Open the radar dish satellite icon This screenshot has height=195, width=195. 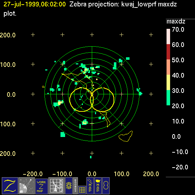tap(27, 186)
